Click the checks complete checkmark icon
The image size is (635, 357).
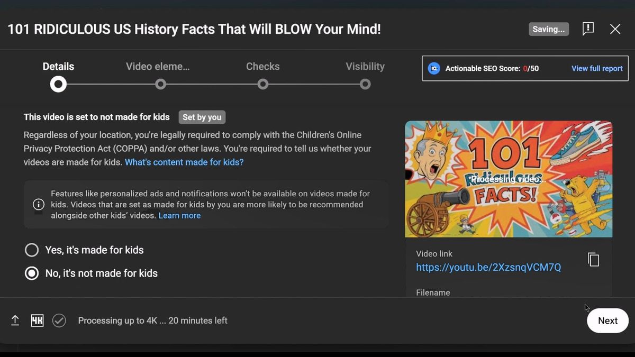[59, 321]
